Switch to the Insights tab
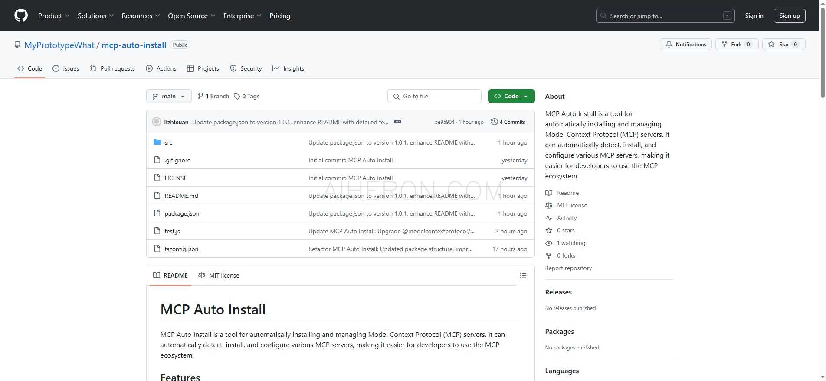This screenshot has height=381, width=826. 288,68
